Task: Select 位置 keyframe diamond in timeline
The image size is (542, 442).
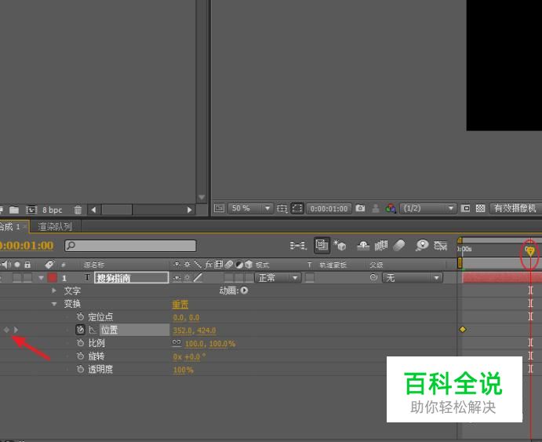Action: 463,329
